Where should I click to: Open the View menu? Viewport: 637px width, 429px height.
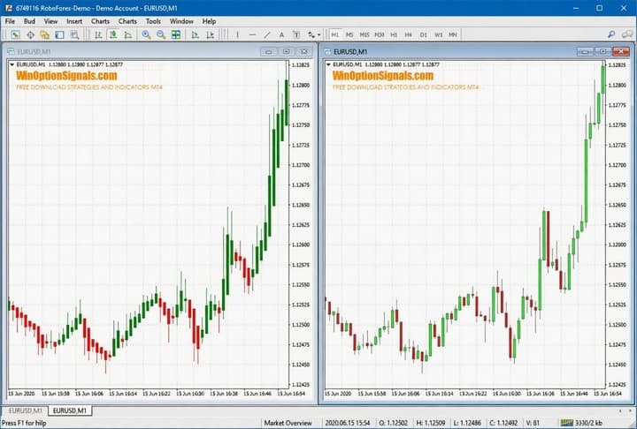(50, 21)
